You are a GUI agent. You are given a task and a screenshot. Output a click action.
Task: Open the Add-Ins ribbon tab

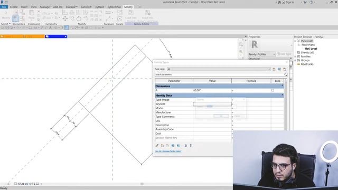58,7
